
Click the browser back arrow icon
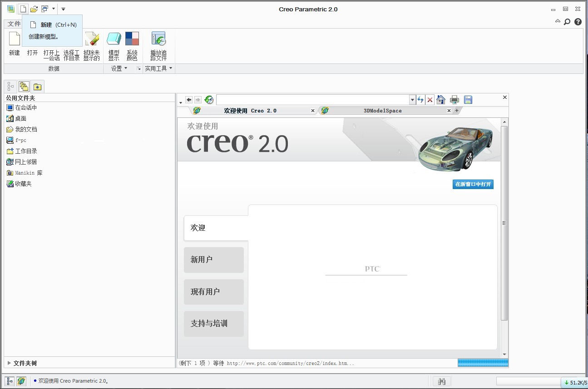pos(189,100)
